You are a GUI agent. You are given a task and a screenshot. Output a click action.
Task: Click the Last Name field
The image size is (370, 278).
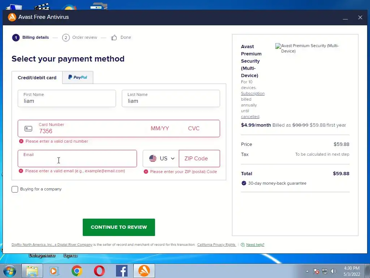click(x=171, y=98)
